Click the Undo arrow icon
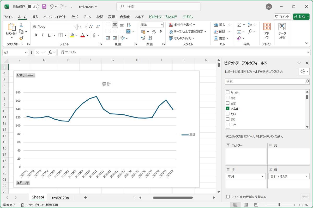Image resolution: width=313 pixels, height=208 pixels. click(52, 6)
